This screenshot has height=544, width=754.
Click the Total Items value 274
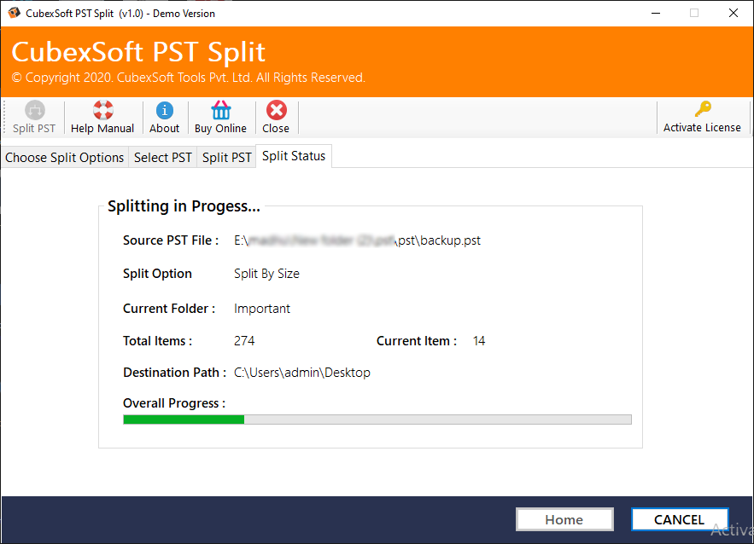(x=244, y=341)
